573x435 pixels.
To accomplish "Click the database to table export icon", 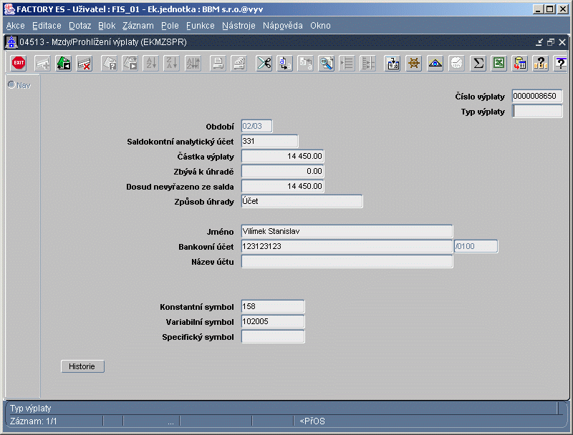I will (x=520, y=63).
